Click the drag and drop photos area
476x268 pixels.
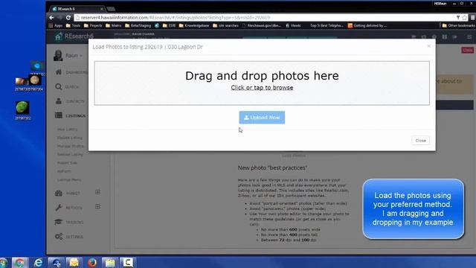click(262, 83)
